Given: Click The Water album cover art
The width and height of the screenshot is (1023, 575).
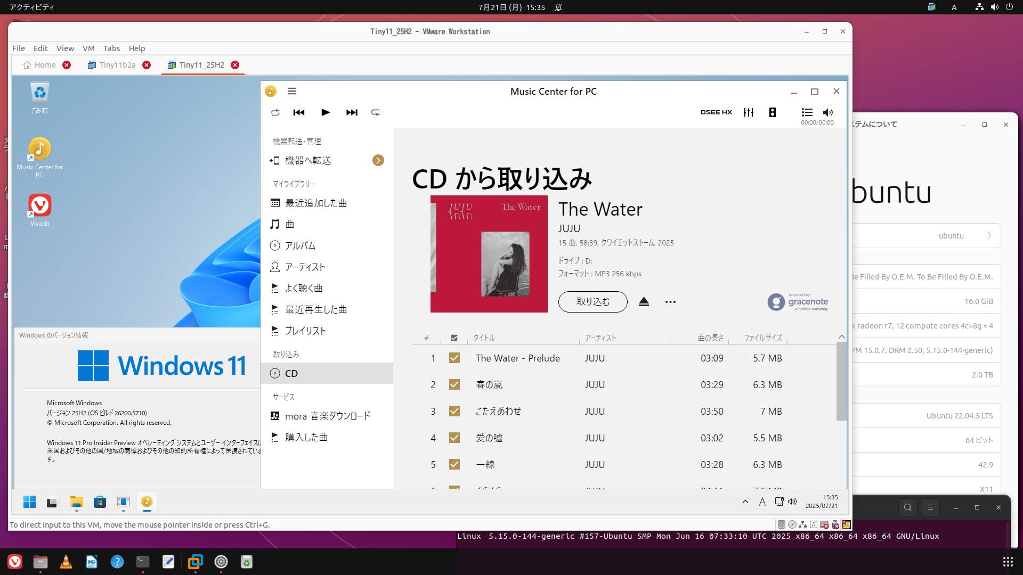Looking at the screenshot, I should (x=489, y=254).
